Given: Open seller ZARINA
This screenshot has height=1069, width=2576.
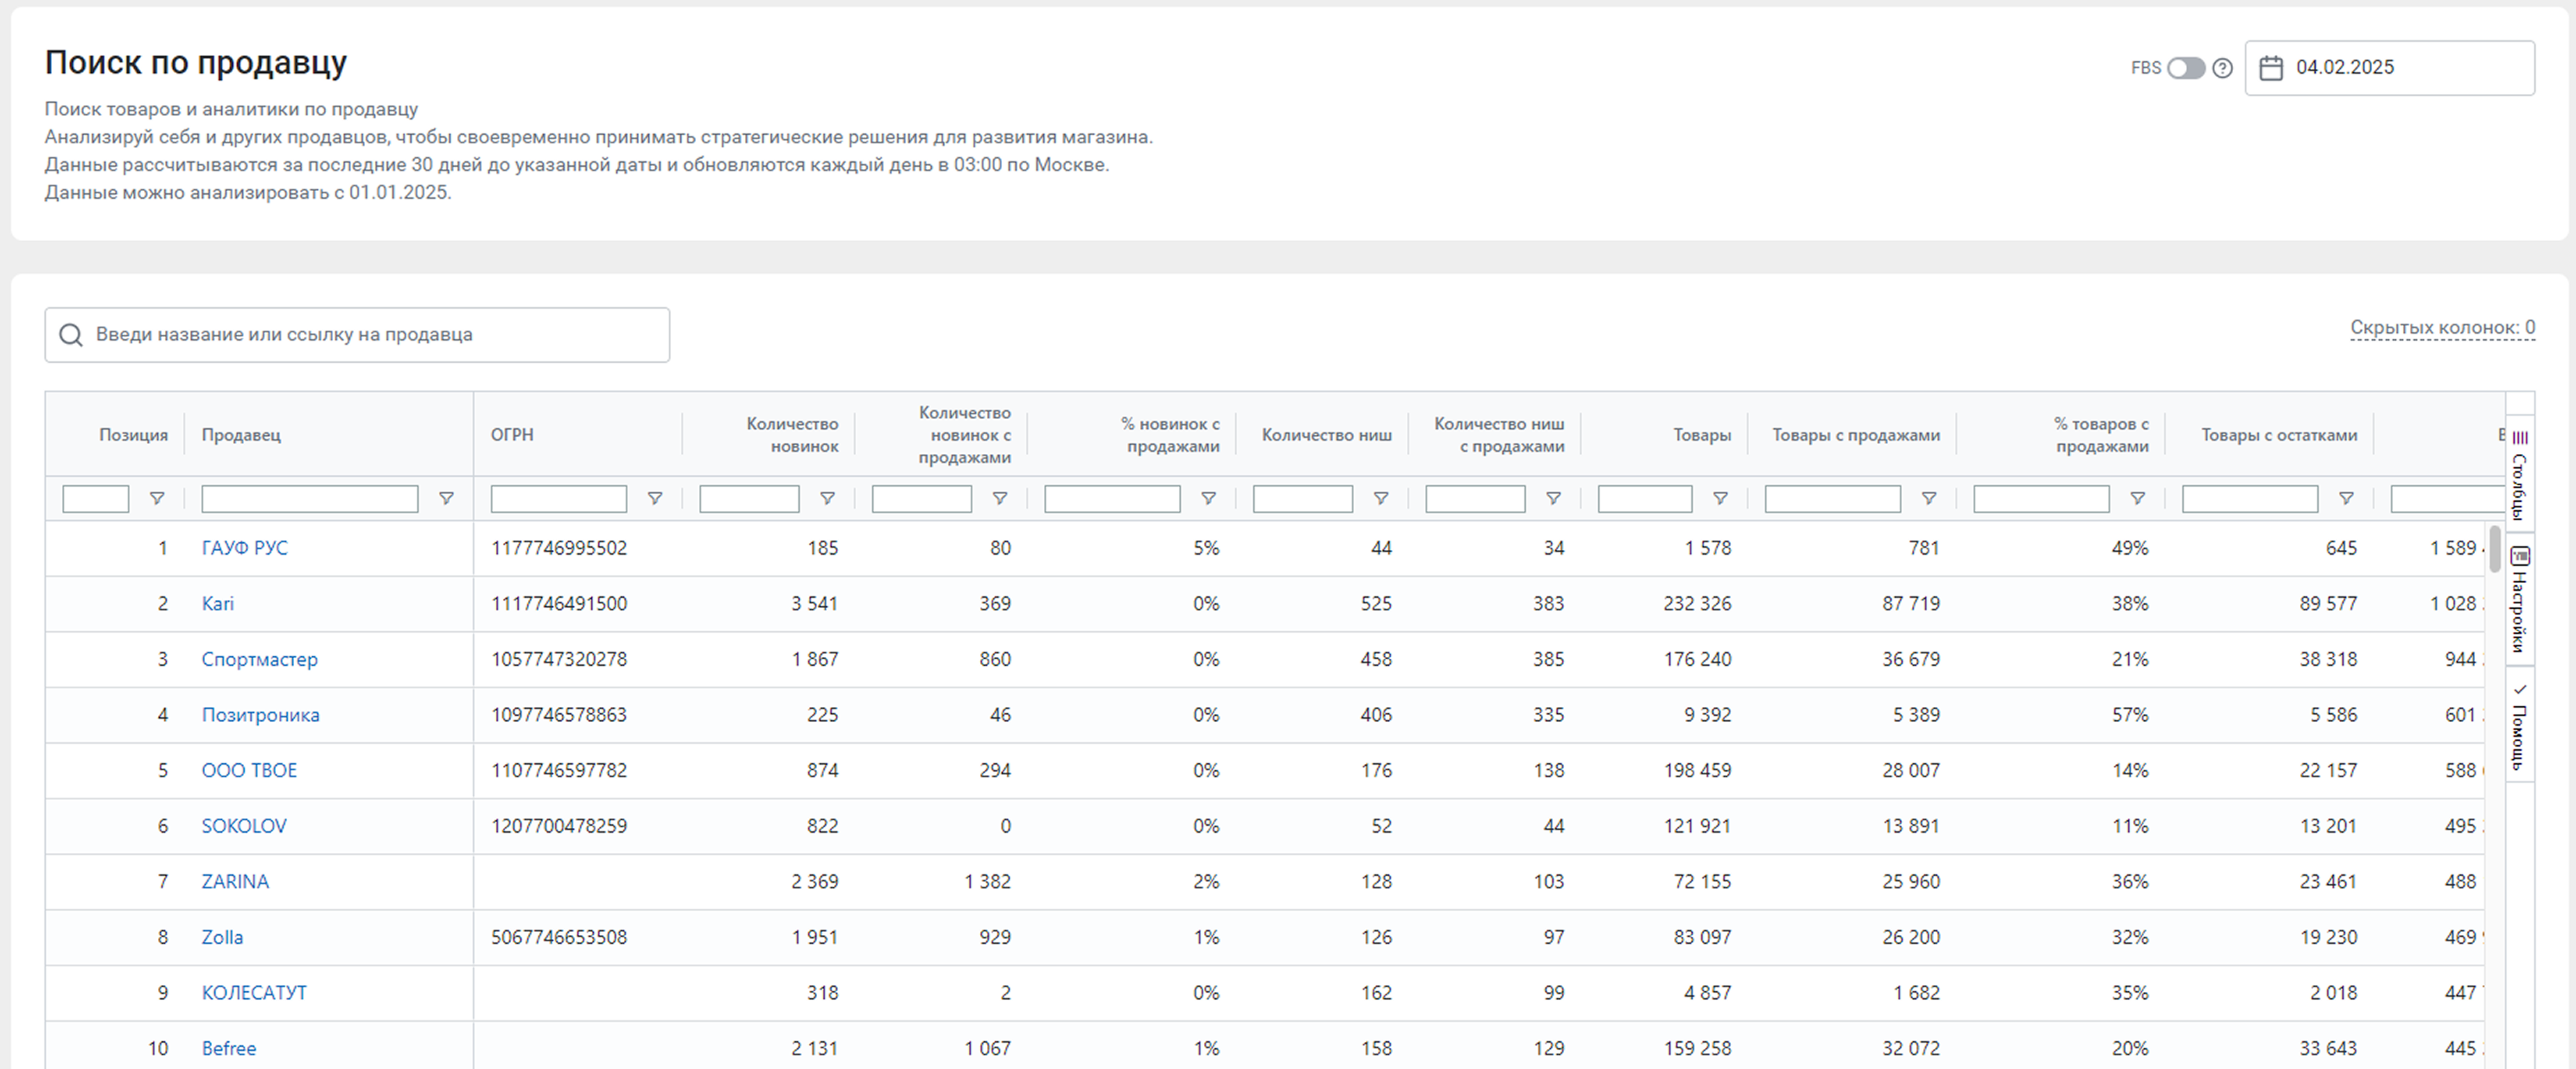Looking at the screenshot, I should (x=235, y=882).
